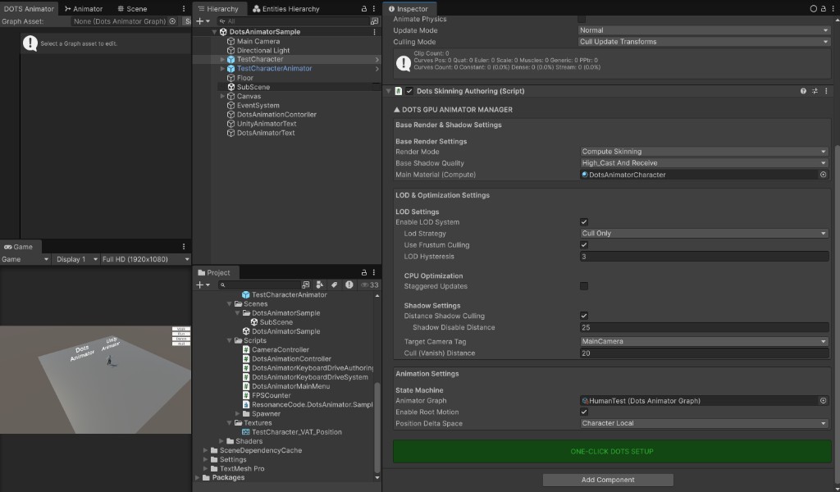Click Dots Skinning Authoring script icon
The height and width of the screenshot is (492, 840).
(399, 91)
